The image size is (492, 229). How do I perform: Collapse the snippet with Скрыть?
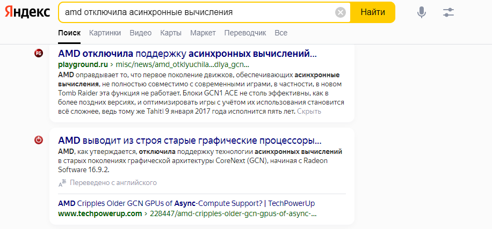309,112
